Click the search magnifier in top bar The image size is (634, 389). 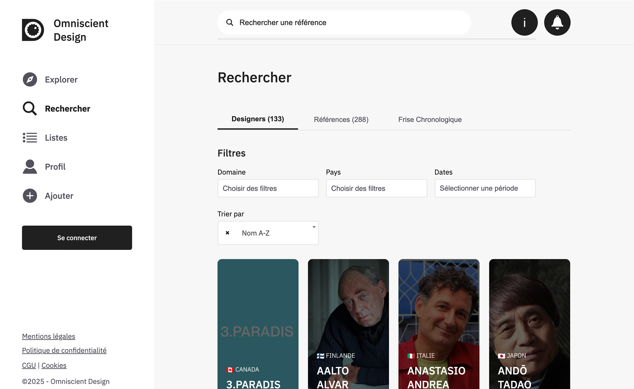point(230,23)
